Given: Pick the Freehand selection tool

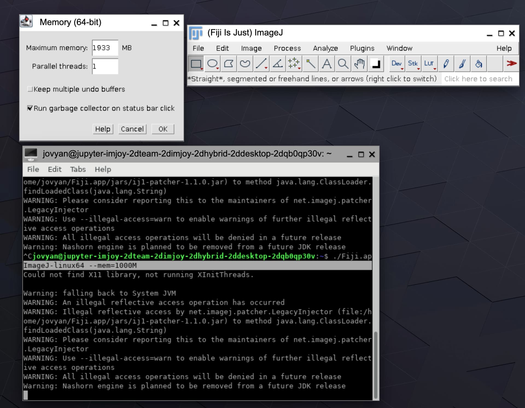Looking at the screenshot, I should (245, 64).
